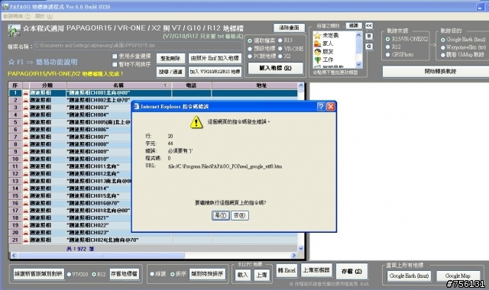Click sort arrow in 名稱 column header
Image resolution: width=489 pixels, height=290 pixels.
pyautogui.click(x=166, y=85)
